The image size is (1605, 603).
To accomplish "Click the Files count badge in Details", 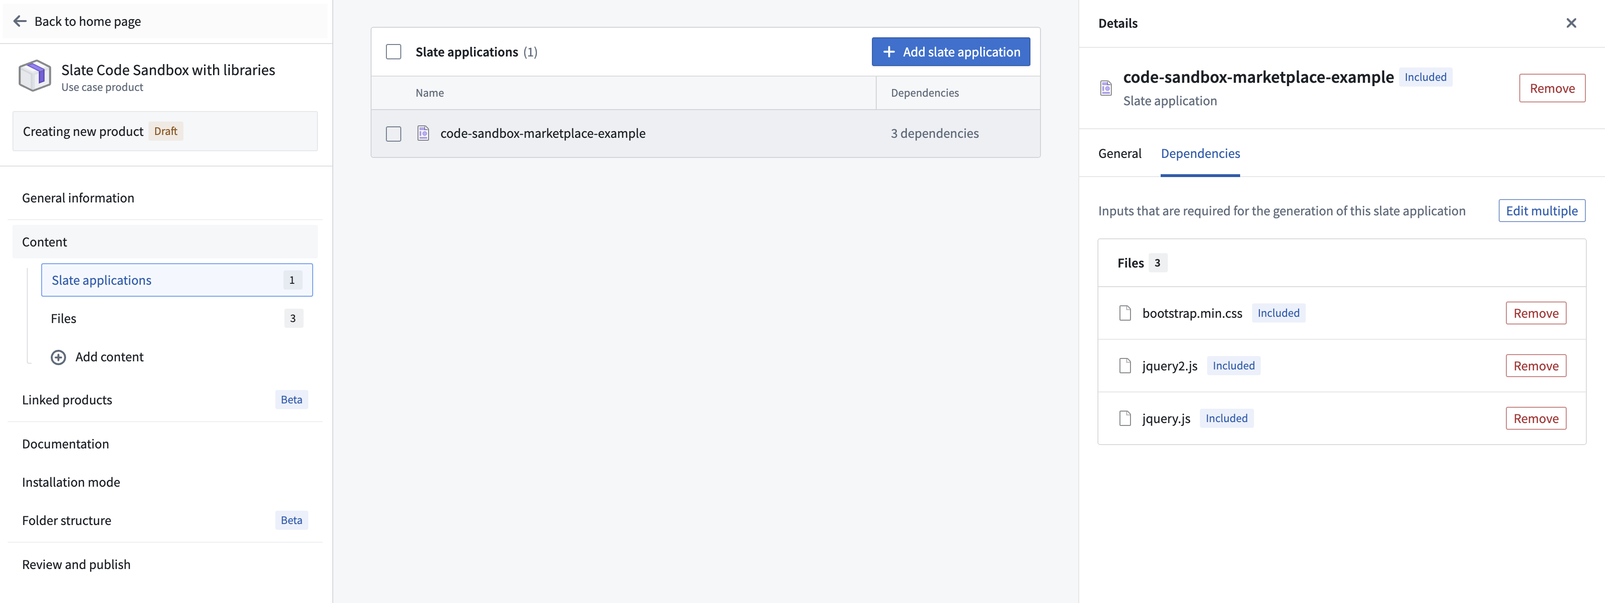I will pos(1157,263).
